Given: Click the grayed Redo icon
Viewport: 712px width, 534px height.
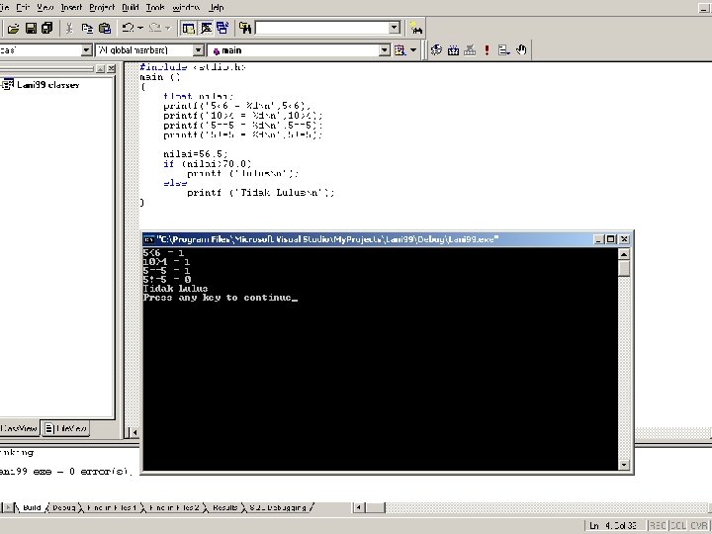Looking at the screenshot, I should point(155,28).
